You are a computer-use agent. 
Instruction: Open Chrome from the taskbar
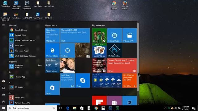pos(96,108)
